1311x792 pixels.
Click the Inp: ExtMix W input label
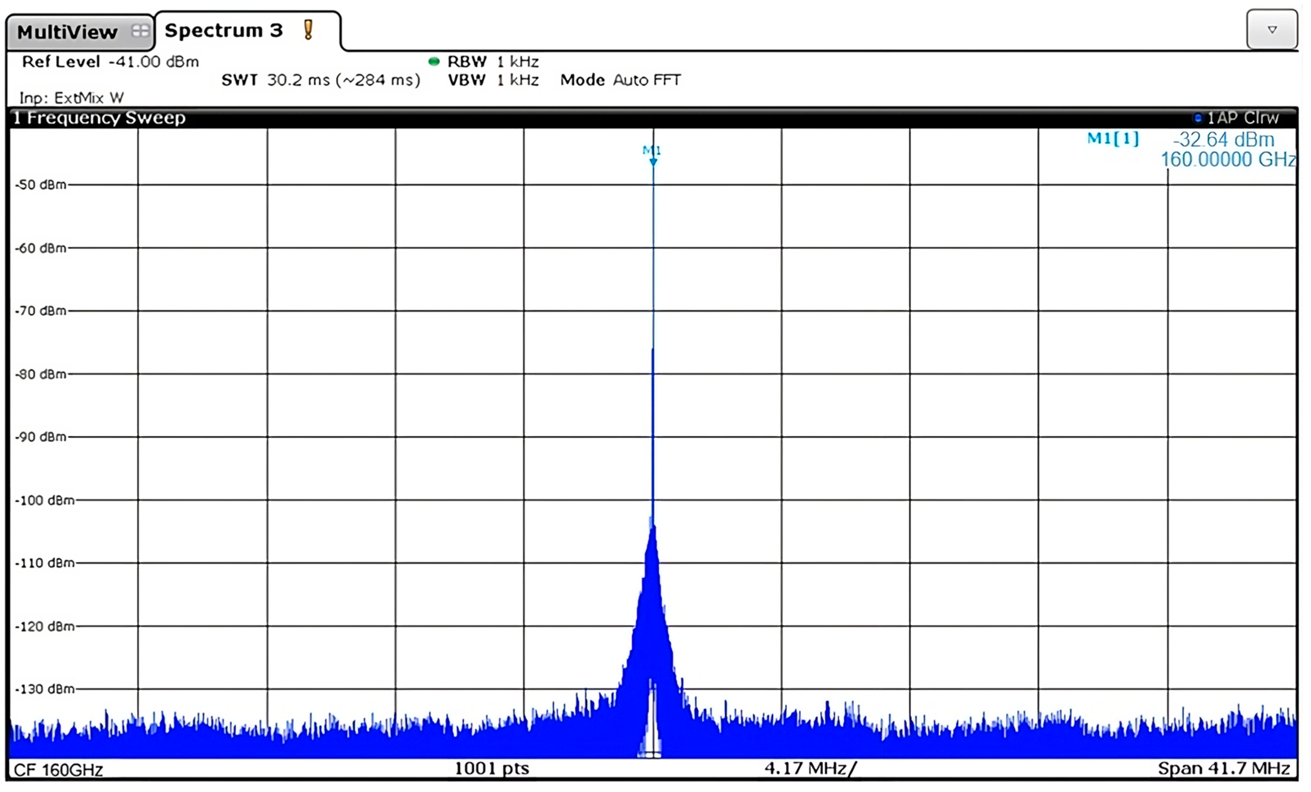coord(71,98)
